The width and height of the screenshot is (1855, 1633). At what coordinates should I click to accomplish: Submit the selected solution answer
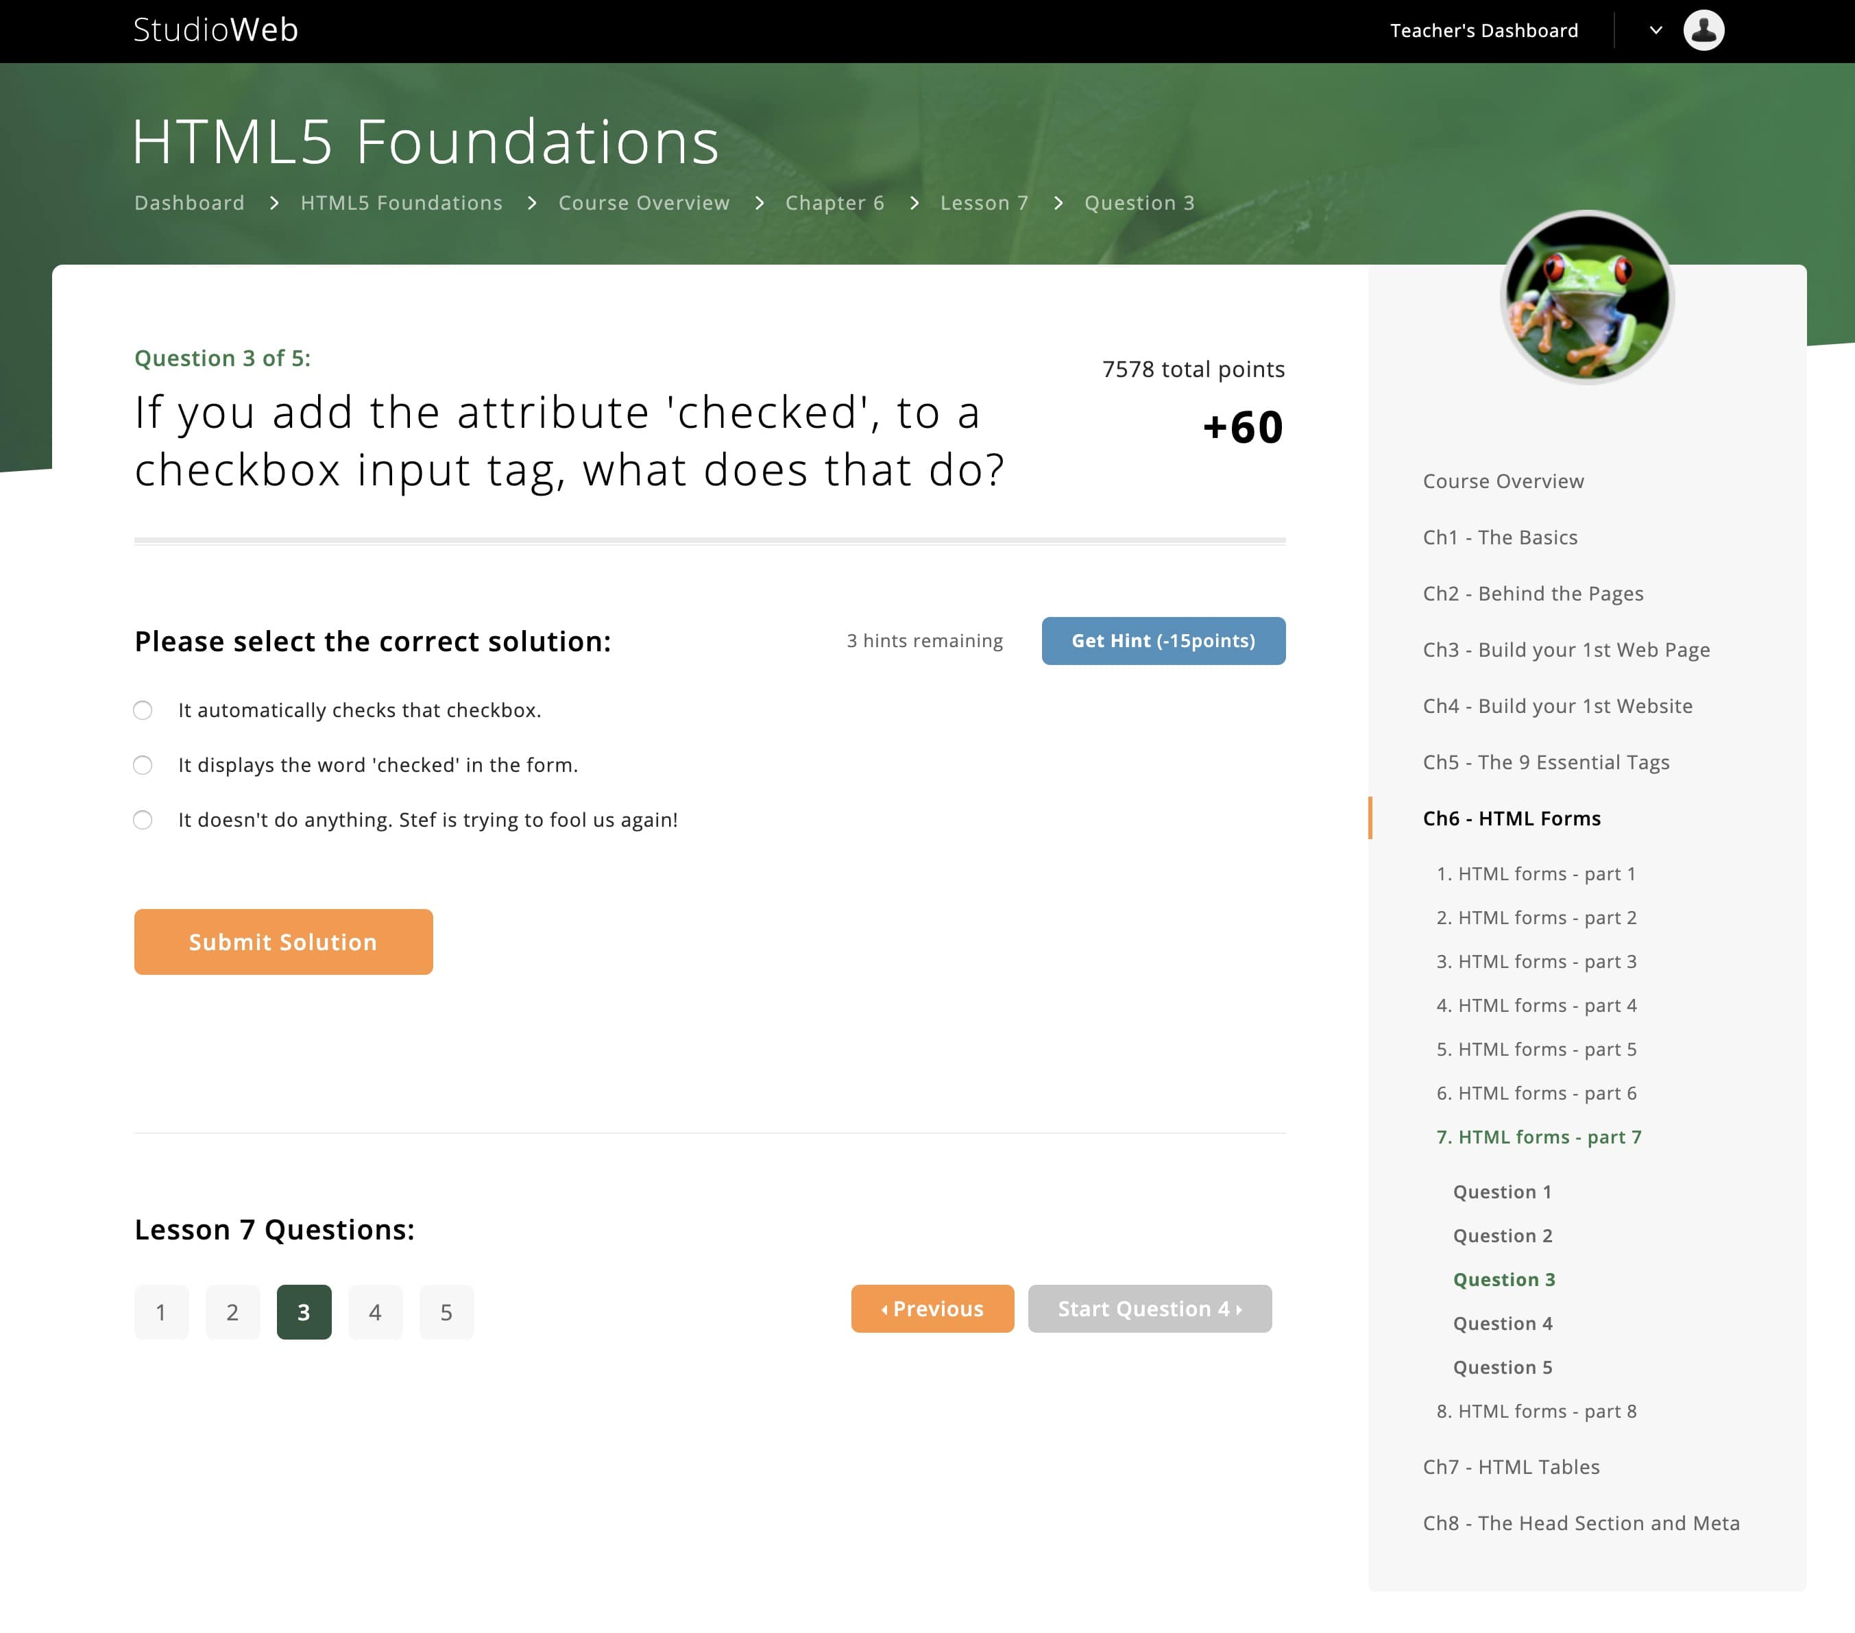282,942
